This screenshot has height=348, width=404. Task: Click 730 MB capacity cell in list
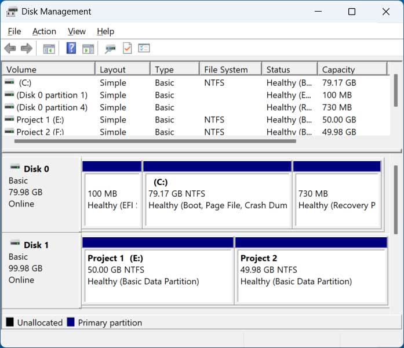point(337,107)
